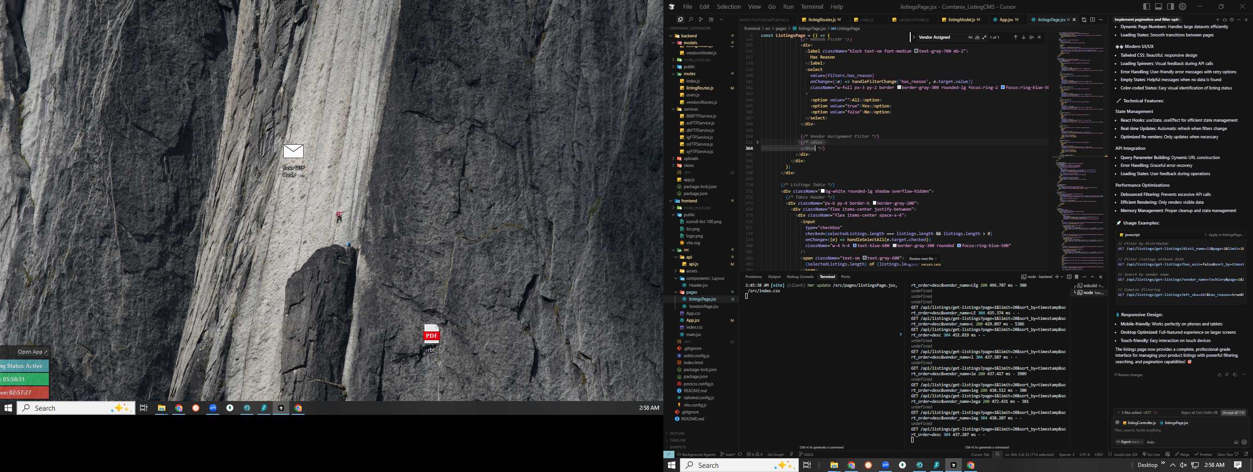Click Accept all changes button in the chat

coord(1234,413)
